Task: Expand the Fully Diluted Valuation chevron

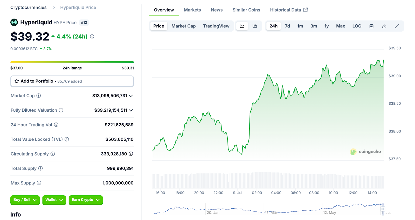Action: [131, 110]
